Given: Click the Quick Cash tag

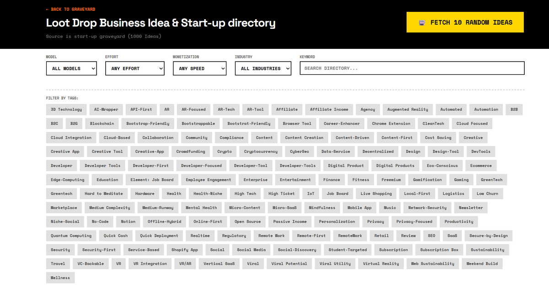Looking at the screenshot, I should [x=116, y=236].
